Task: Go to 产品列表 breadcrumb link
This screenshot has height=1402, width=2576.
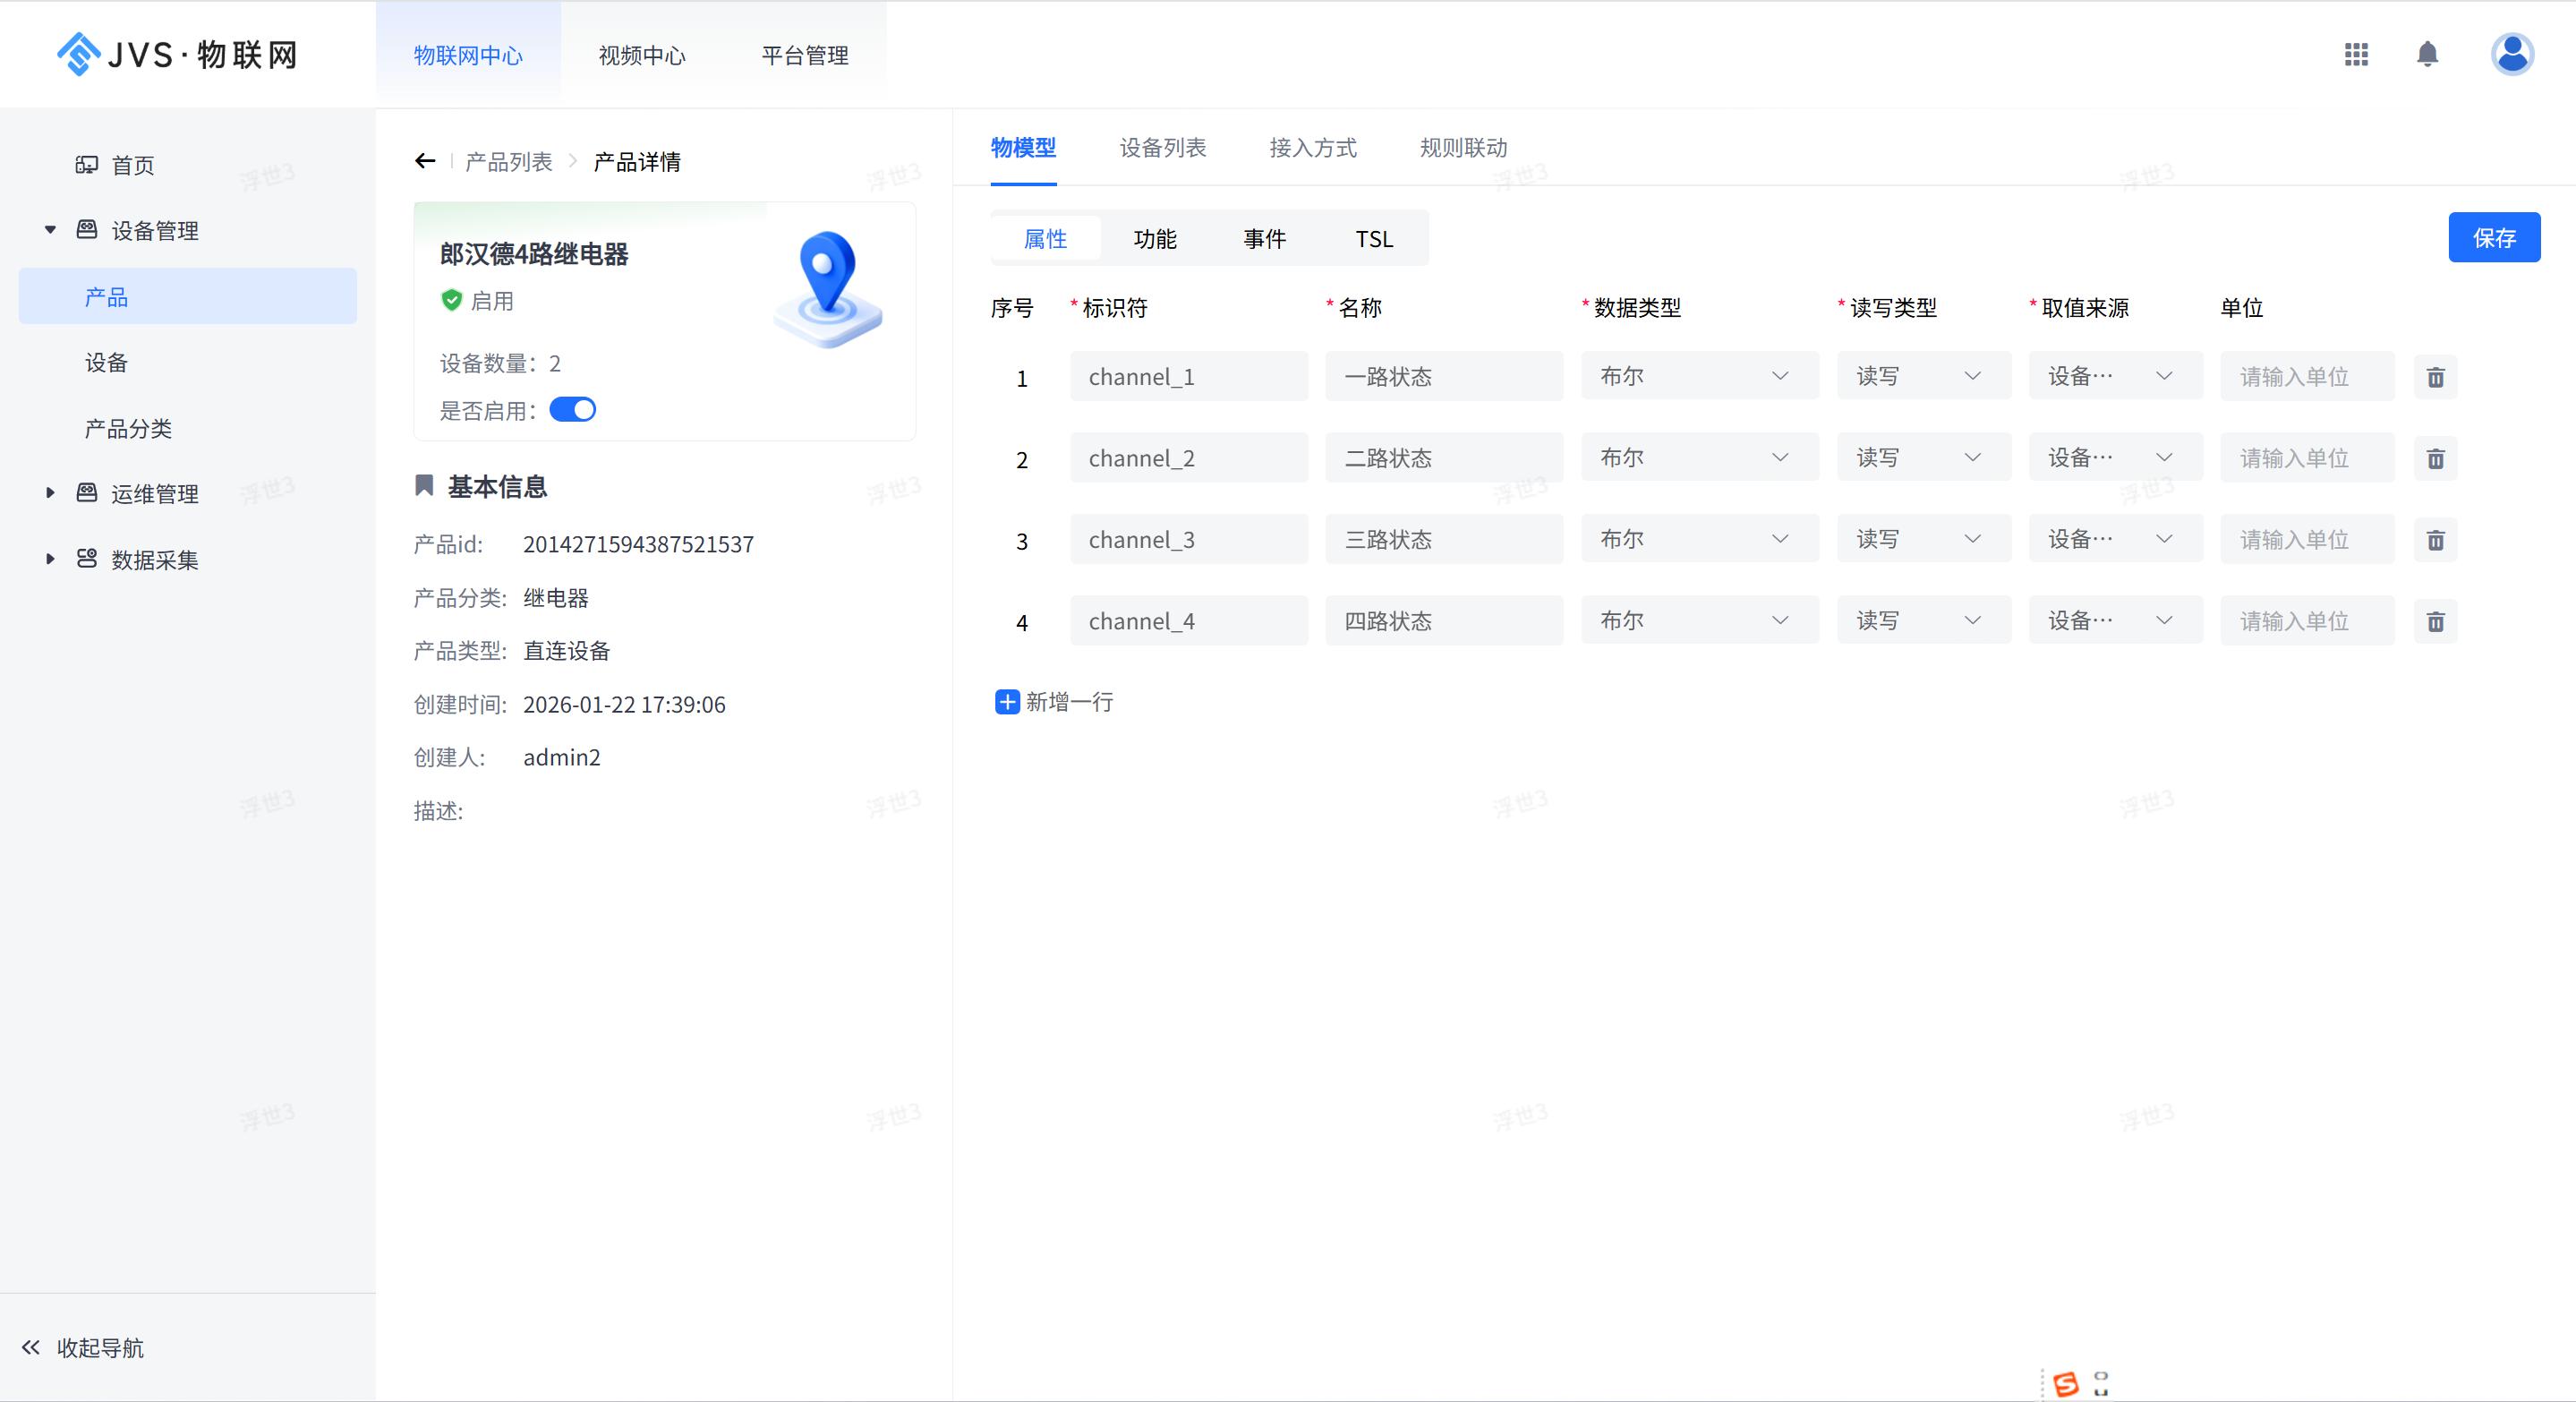Action: (508, 162)
